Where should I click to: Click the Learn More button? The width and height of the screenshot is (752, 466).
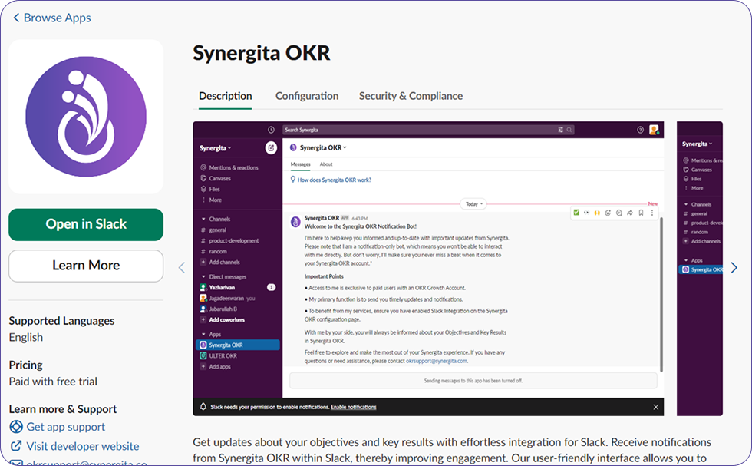(86, 266)
